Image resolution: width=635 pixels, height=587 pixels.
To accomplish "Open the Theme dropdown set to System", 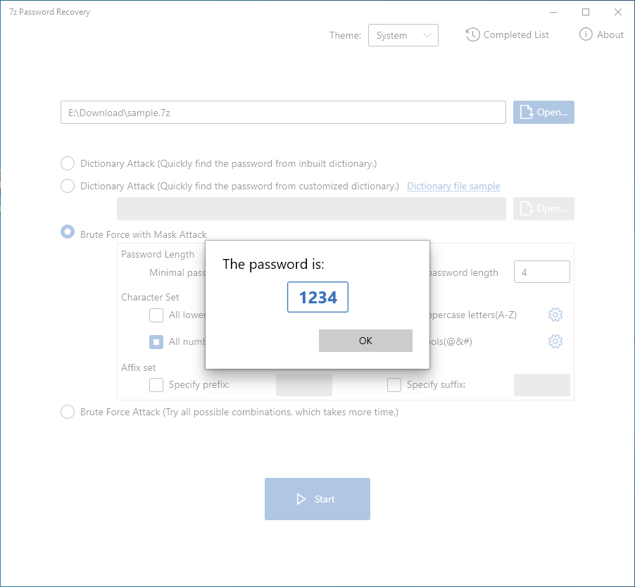I will click(403, 35).
